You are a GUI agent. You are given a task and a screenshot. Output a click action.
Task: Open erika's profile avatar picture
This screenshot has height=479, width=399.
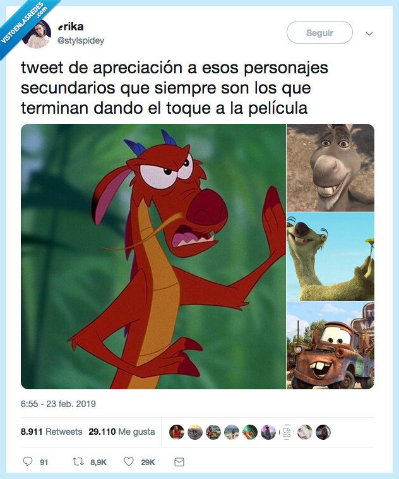(x=37, y=33)
